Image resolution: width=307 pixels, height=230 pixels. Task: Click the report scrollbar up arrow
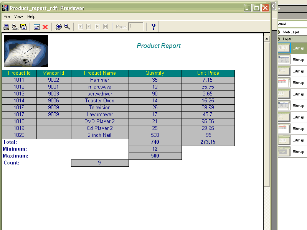click(267, 38)
